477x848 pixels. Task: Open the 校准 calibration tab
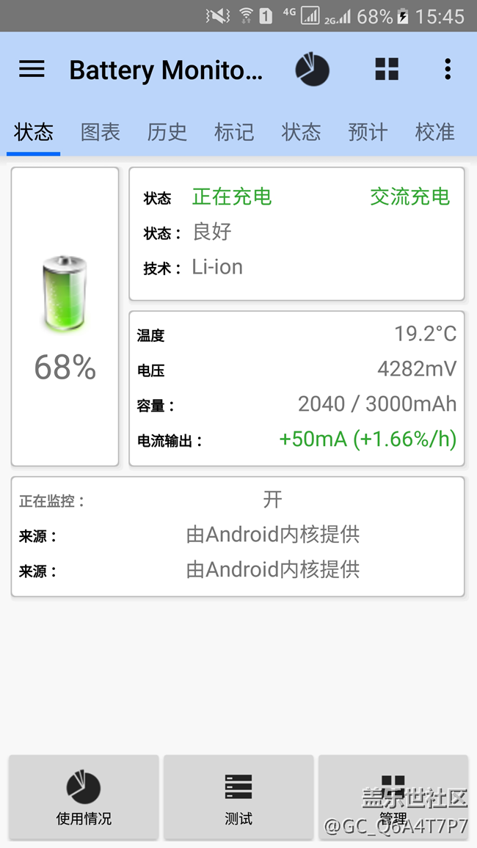tap(434, 132)
